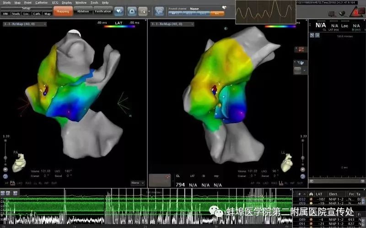Select the HW setup button
This screenshot has height=228, width=366.
pos(5,14)
